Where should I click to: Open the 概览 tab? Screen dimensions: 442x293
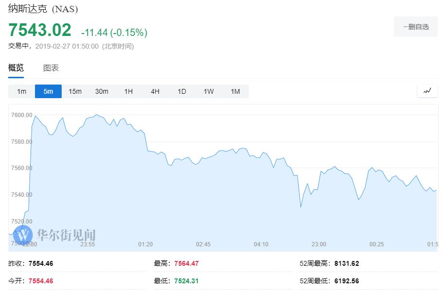pyautogui.click(x=16, y=68)
